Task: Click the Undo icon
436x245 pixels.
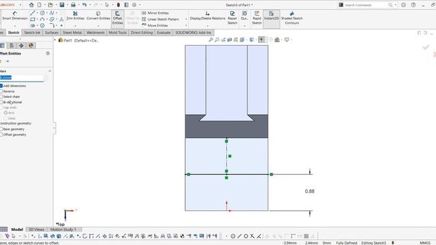Action: pos(84,5)
